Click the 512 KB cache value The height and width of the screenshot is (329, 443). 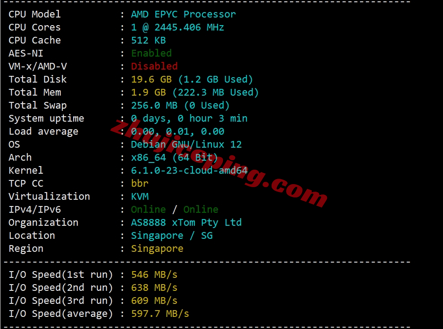point(148,40)
